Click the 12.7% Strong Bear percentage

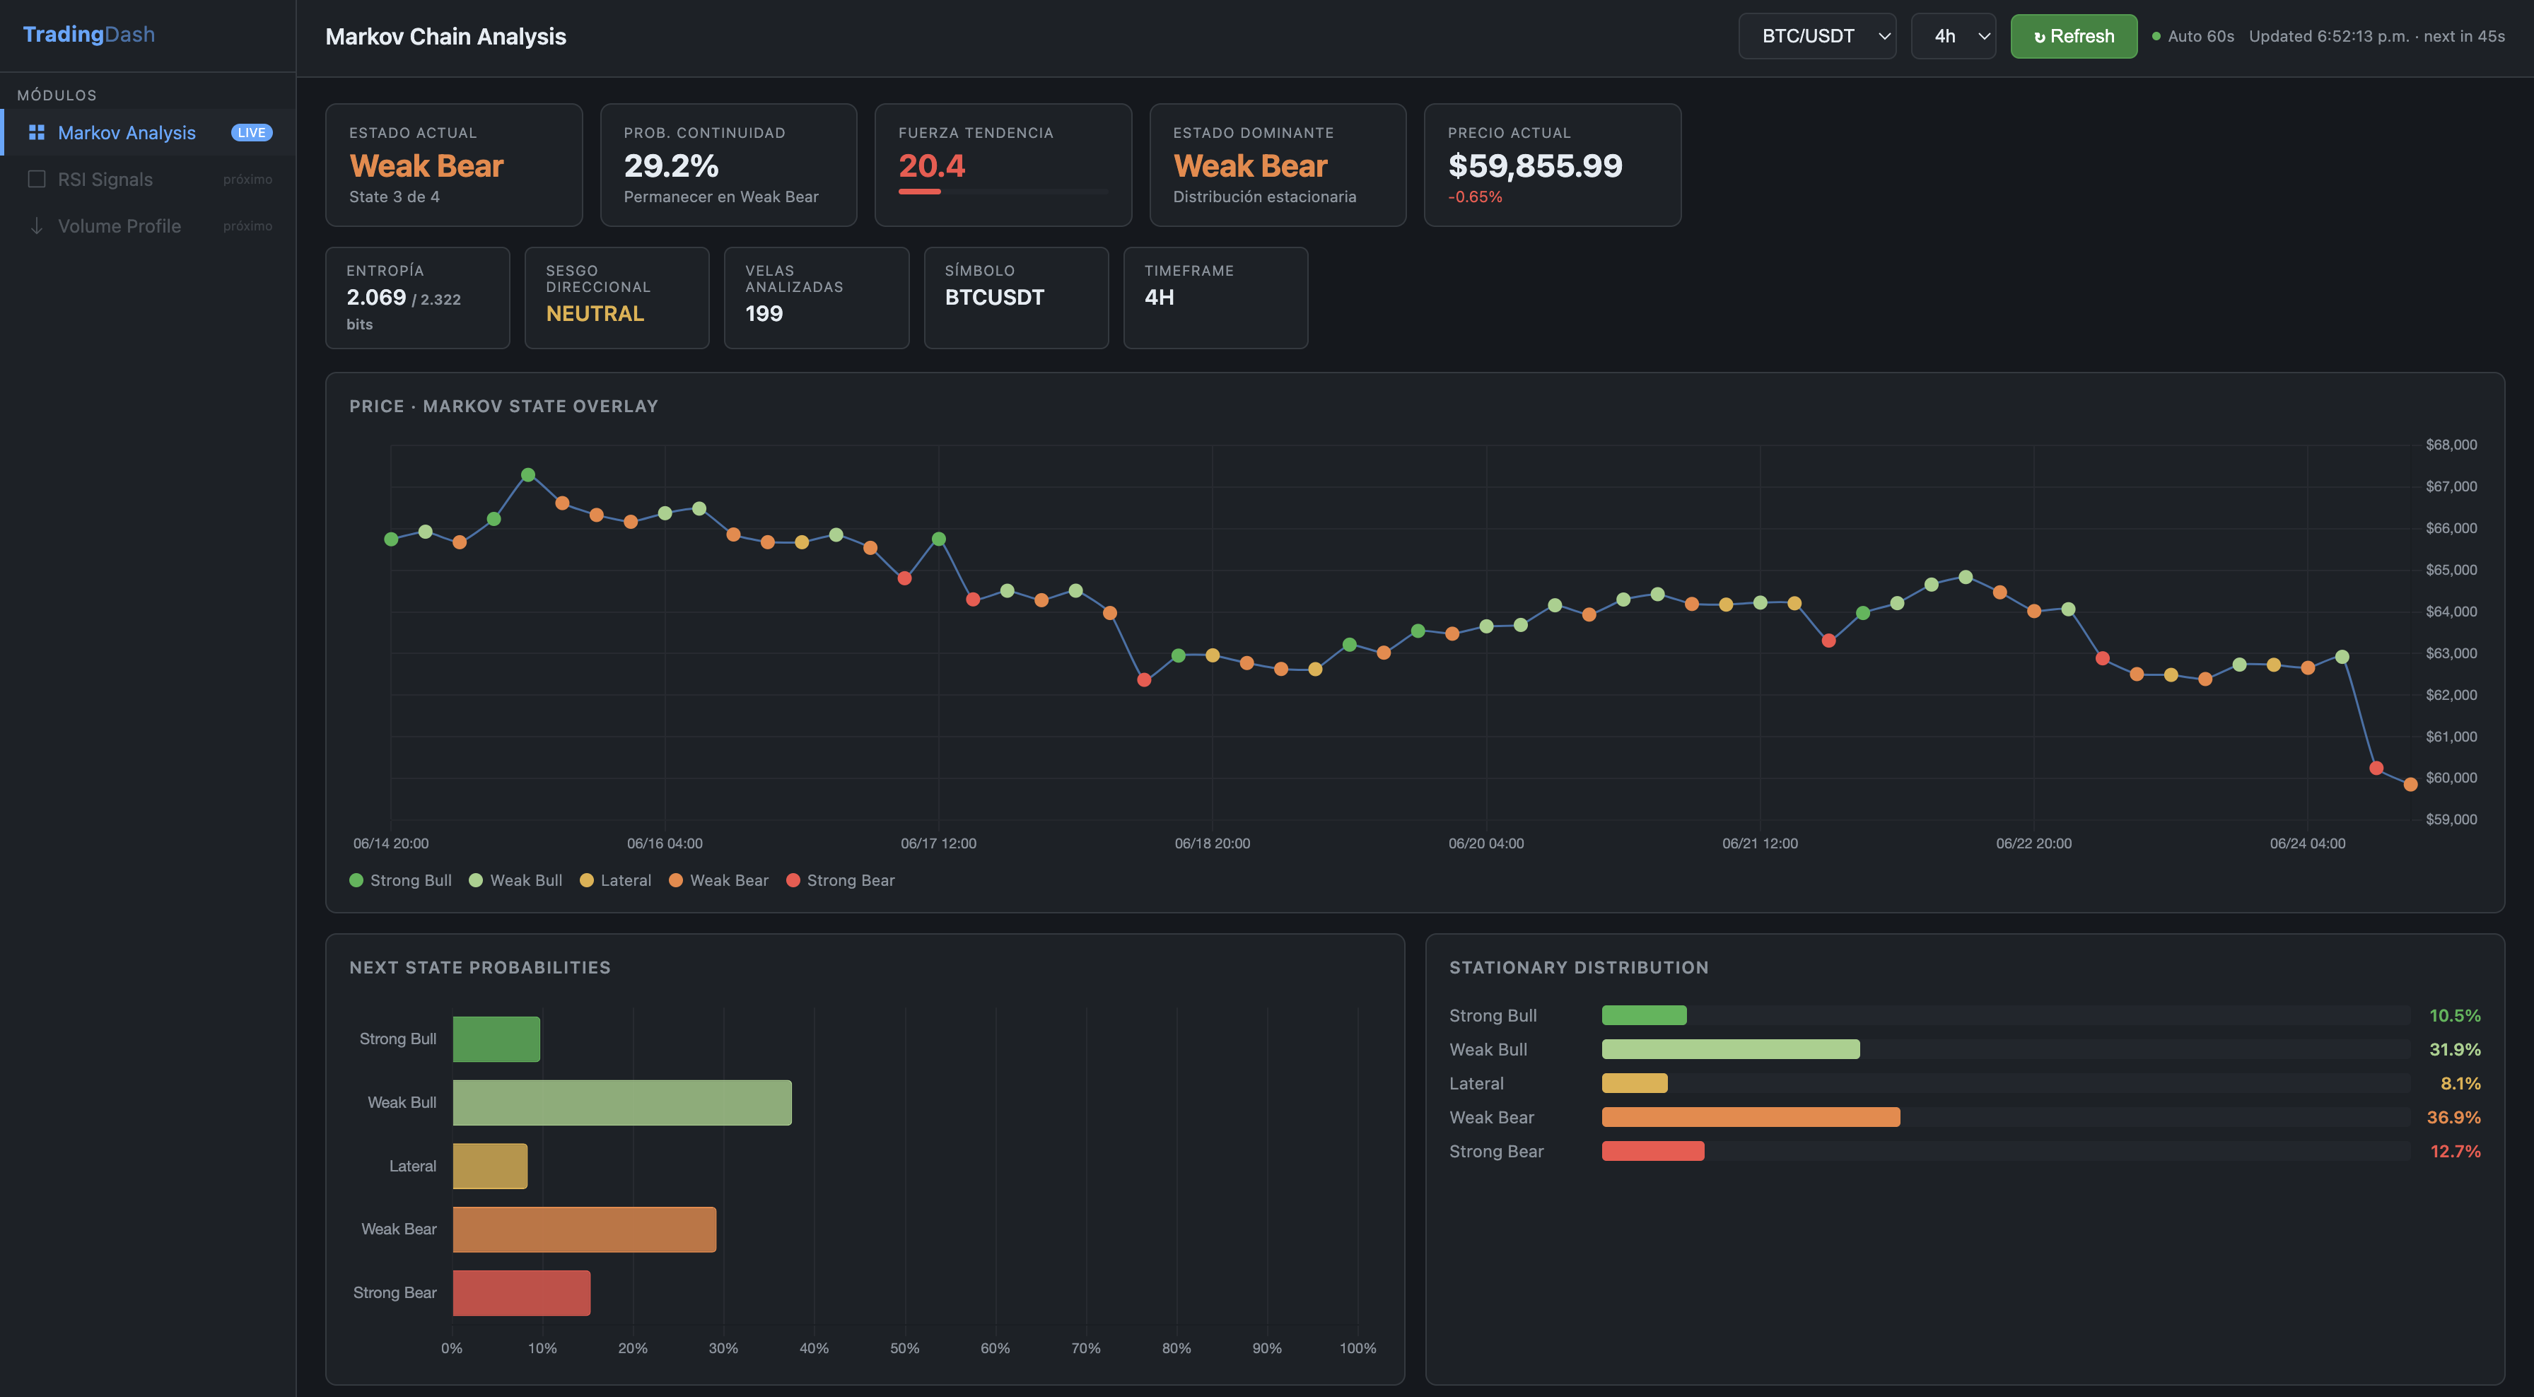point(2456,1151)
